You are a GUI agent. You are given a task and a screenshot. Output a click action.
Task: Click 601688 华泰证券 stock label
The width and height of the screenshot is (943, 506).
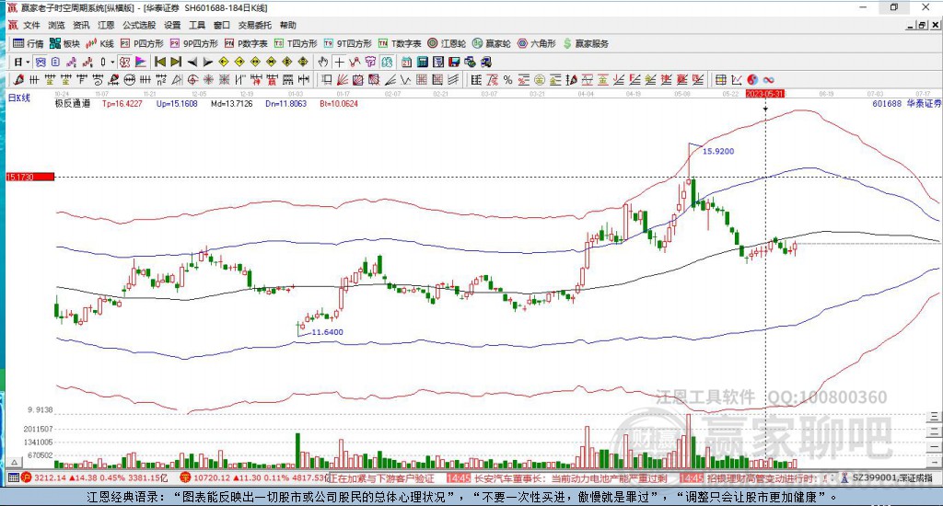[x=906, y=103]
